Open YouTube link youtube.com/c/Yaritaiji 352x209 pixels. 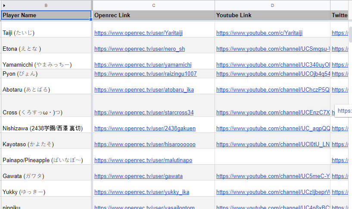(259, 33)
